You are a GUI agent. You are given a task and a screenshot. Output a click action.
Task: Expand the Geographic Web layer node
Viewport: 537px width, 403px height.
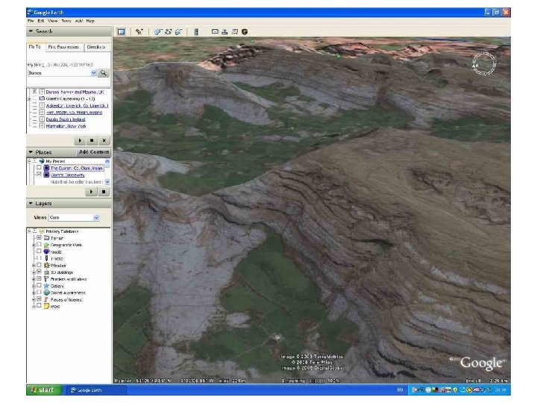(34, 245)
